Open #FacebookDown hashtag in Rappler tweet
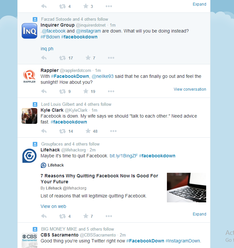234x248 pixels. pos(70,76)
